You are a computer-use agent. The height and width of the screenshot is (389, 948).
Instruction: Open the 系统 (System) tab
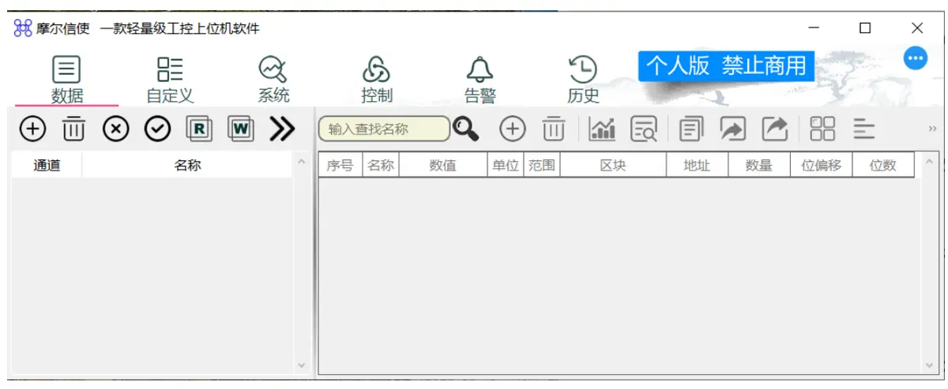click(x=273, y=80)
